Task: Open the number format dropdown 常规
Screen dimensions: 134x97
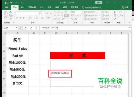Action: tap(77, 12)
